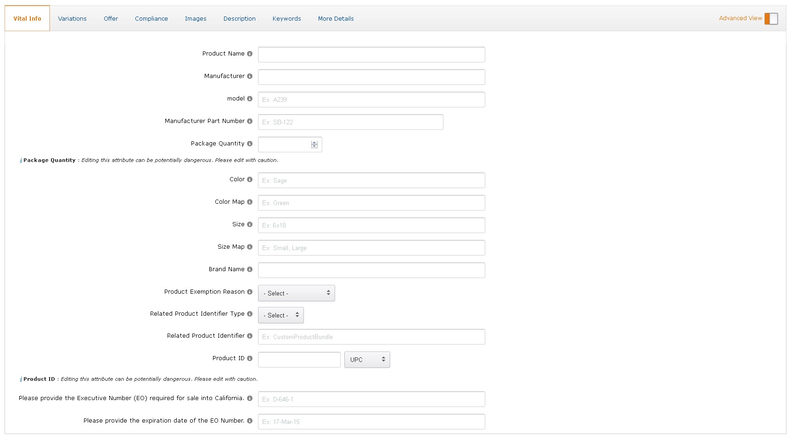Viewport: 791px width, 440px height.
Task: Click the info icon beside Product Name
Action: (250, 54)
